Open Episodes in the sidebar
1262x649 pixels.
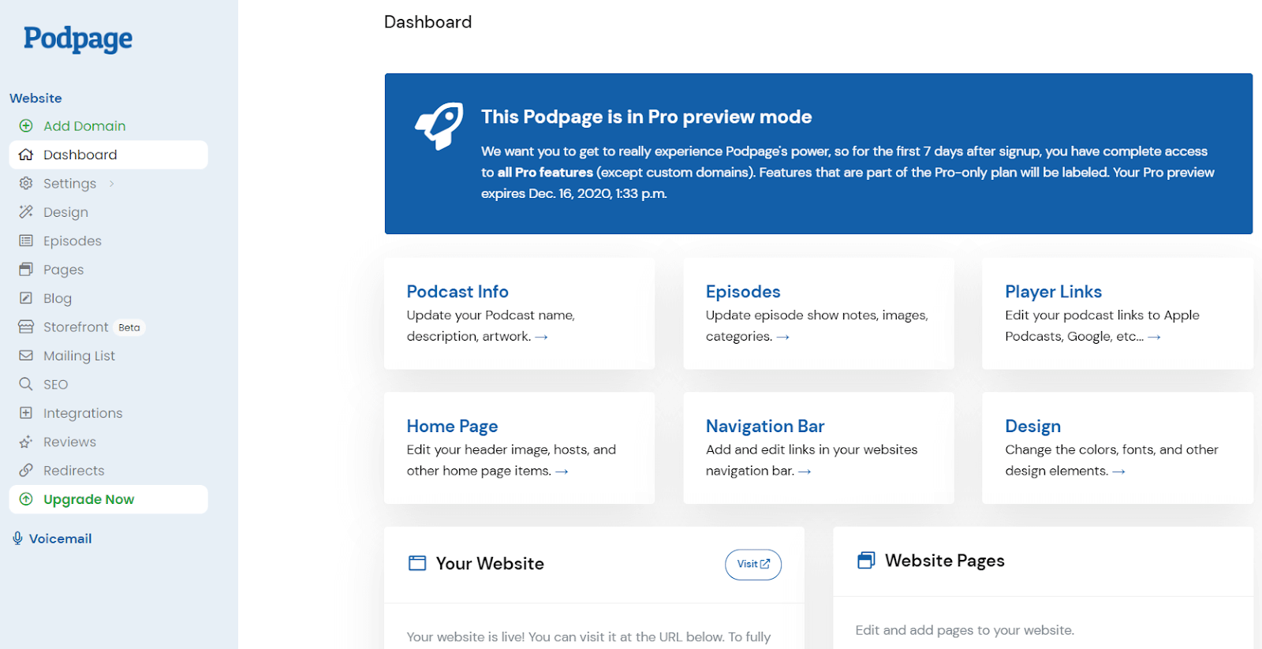click(x=73, y=241)
